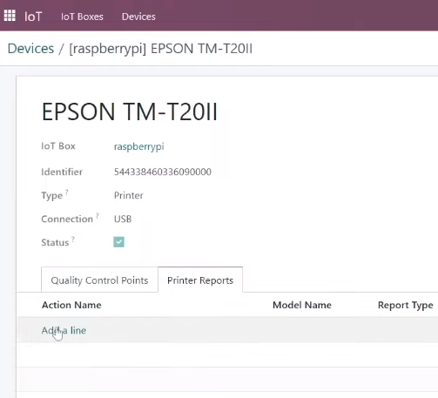Sort by Model Name column header

click(x=302, y=305)
